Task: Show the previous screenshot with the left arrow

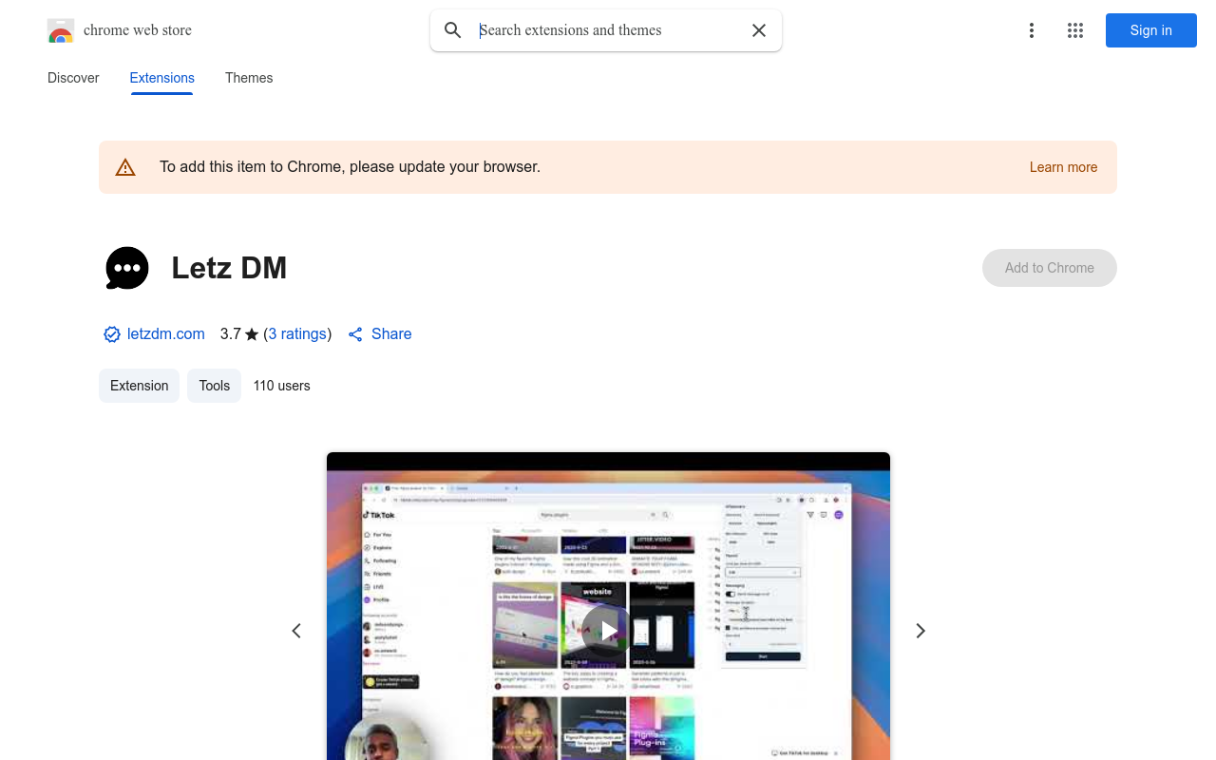Action: 296,631
